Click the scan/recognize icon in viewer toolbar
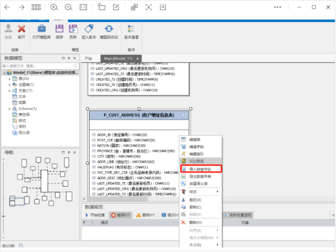Image resolution: width=336 pixels, height=252 pixels. (149, 7)
